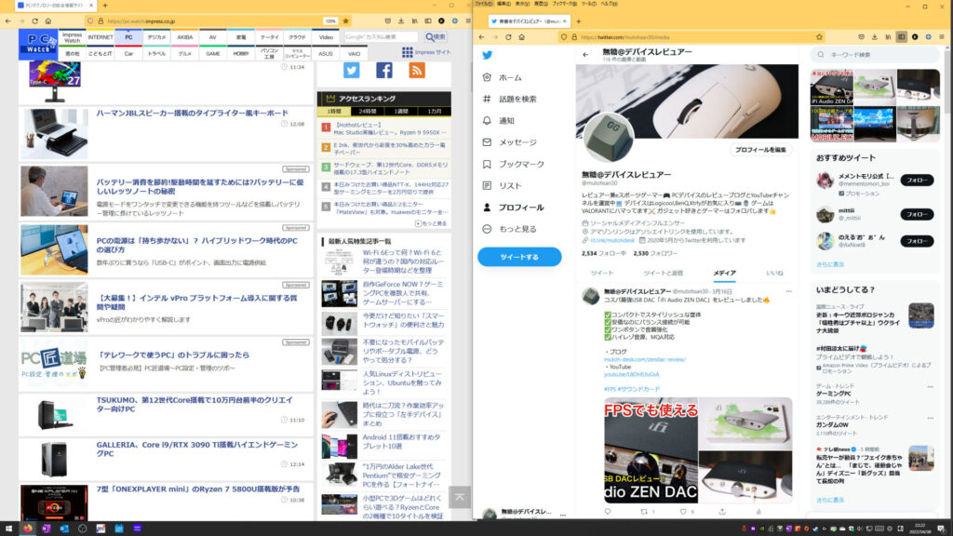Select the 1-month ranking tab
Viewport: 953px width, 536px height.
point(434,112)
